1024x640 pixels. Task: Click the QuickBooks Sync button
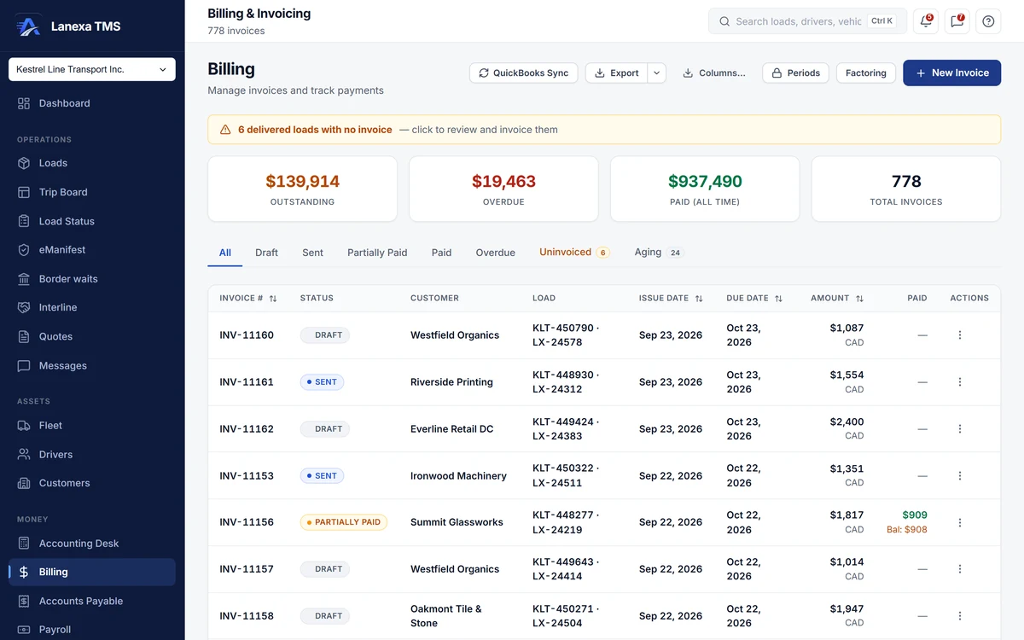tap(524, 73)
